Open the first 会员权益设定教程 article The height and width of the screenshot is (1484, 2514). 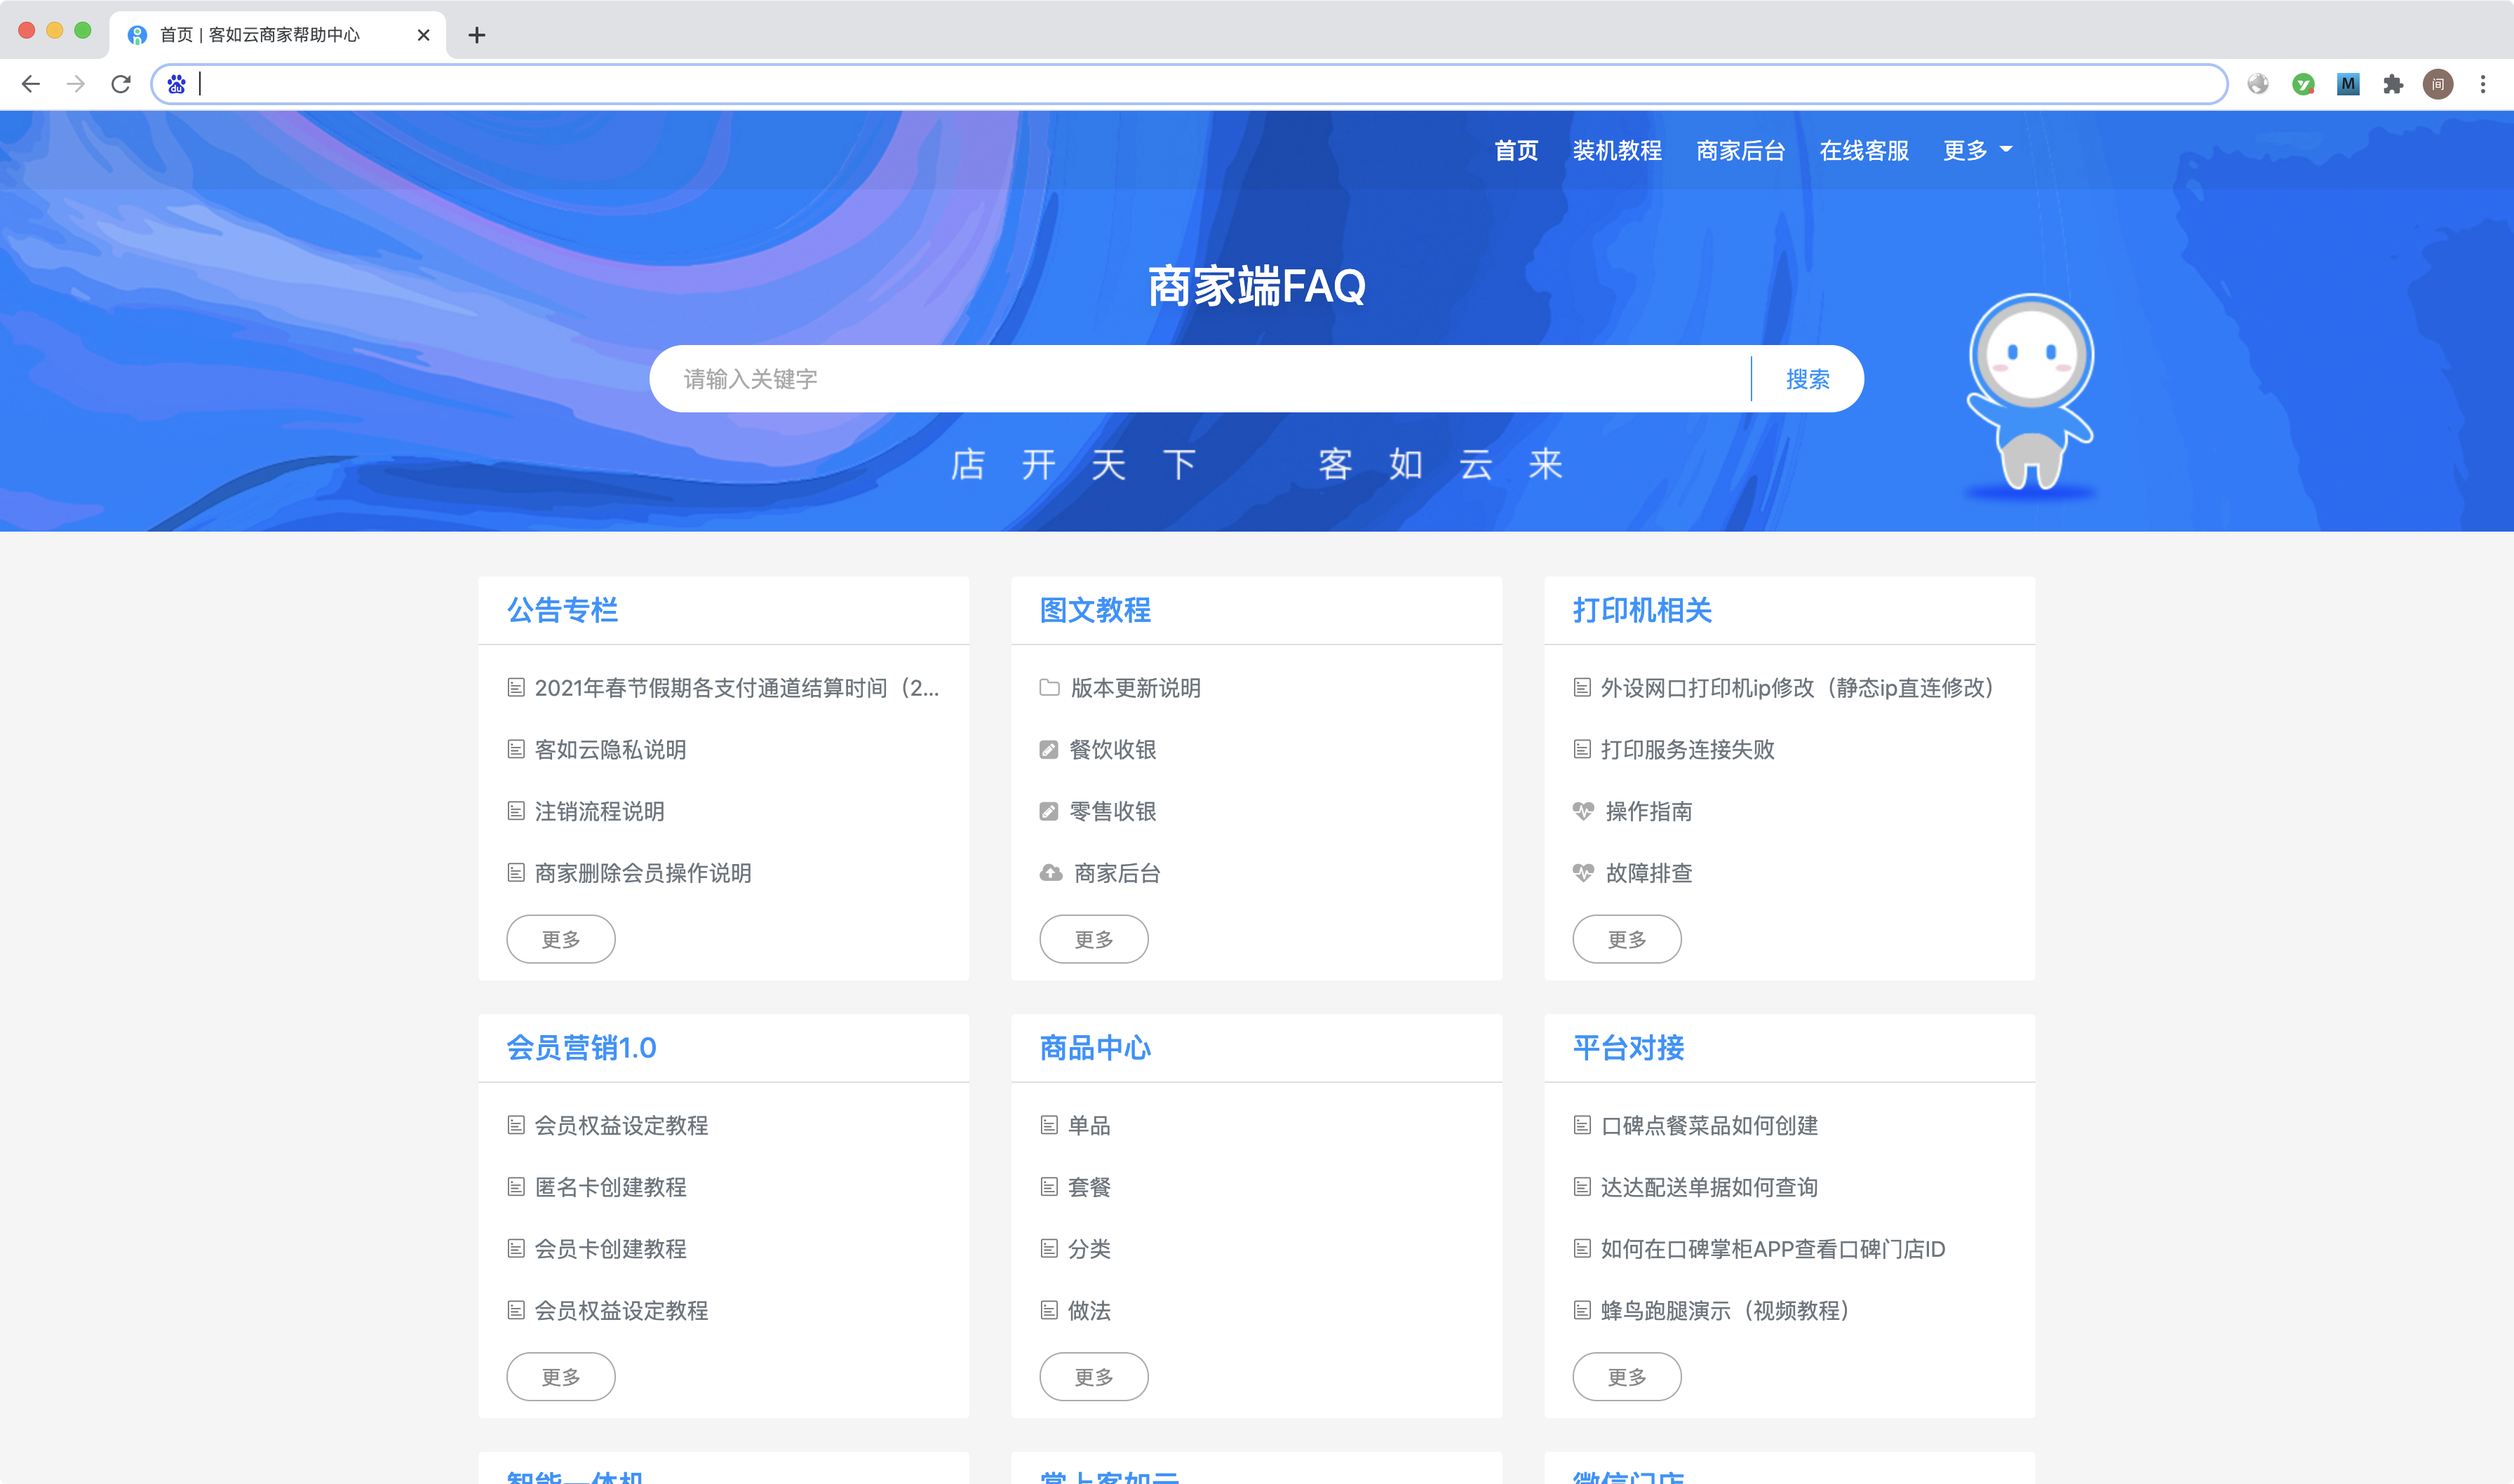(x=621, y=1126)
